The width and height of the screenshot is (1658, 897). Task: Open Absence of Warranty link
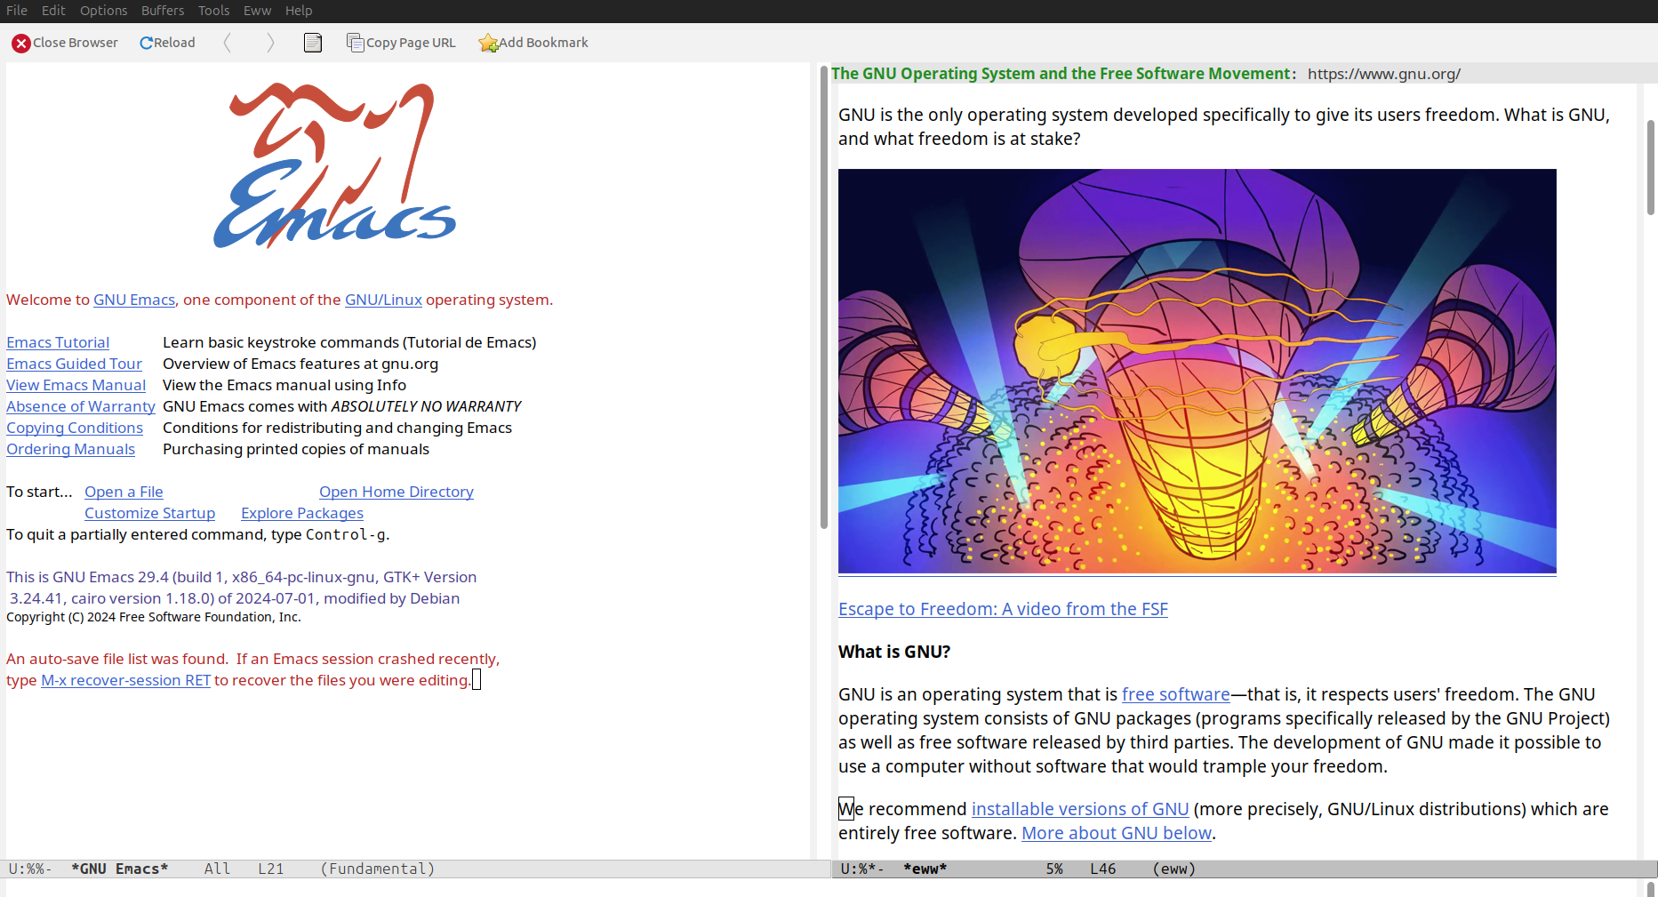pos(81,406)
